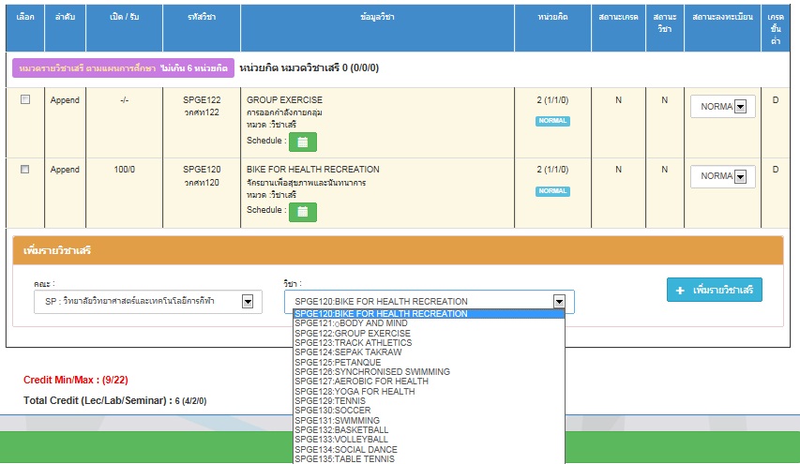
Task: Click the orange add elective section header
Action: tap(398, 250)
